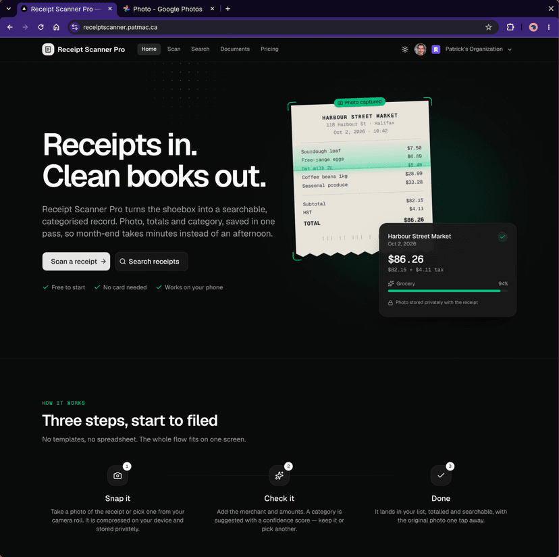Go to the Scan nav item
Viewport: 559px width, 557px height.
pyautogui.click(x=174, y=49)
